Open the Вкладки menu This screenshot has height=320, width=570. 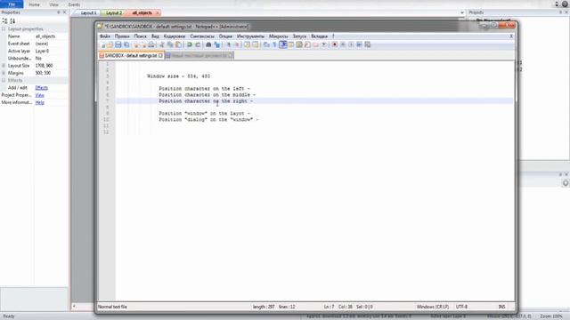[x=319, y=36]
